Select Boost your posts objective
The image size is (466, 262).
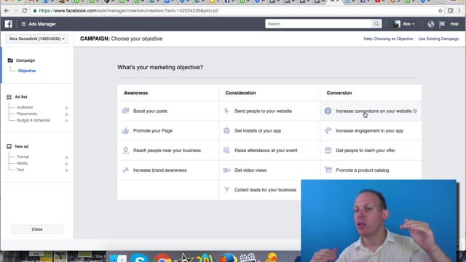pyautogui.click(x=168, y=111)
